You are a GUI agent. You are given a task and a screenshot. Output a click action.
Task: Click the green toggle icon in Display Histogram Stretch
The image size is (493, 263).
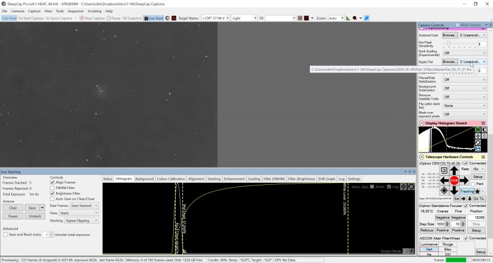click(478, 129)
